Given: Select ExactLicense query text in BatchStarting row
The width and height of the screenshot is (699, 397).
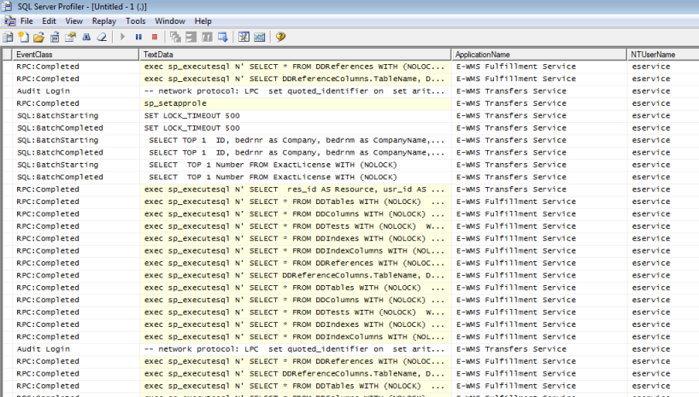Looking at the screenshot, I should tap(295, 165).
